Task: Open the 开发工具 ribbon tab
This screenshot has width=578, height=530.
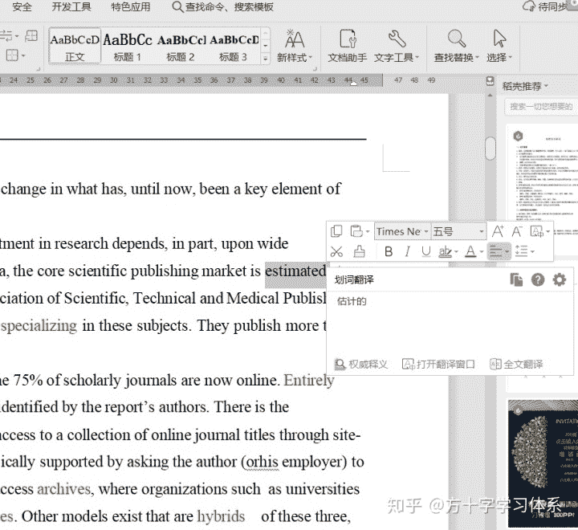Action: (x=71, y=7)
